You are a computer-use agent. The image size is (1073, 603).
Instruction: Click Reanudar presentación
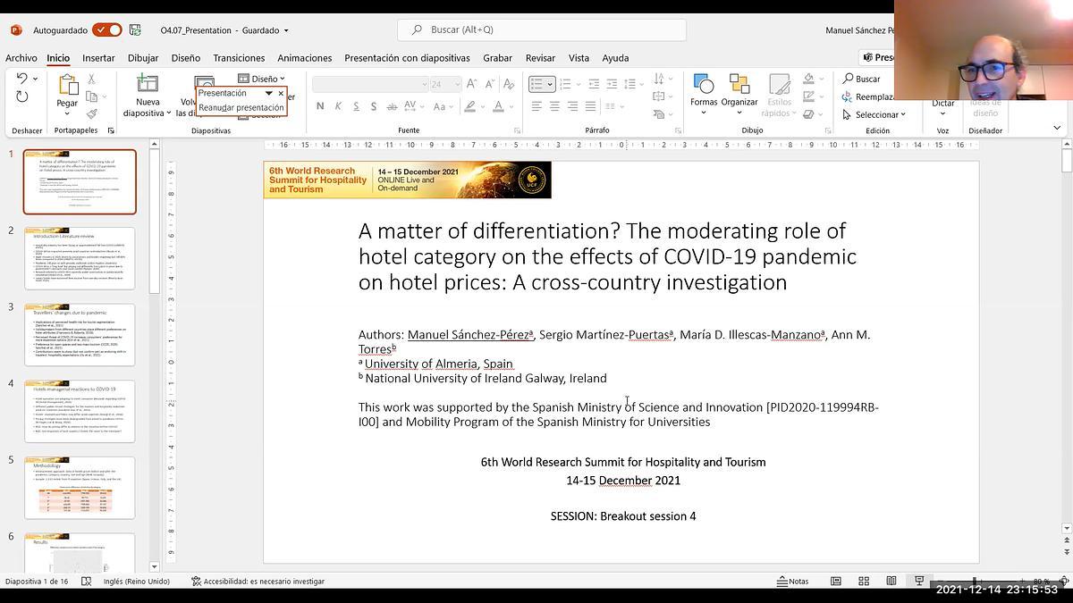point(241,108)
